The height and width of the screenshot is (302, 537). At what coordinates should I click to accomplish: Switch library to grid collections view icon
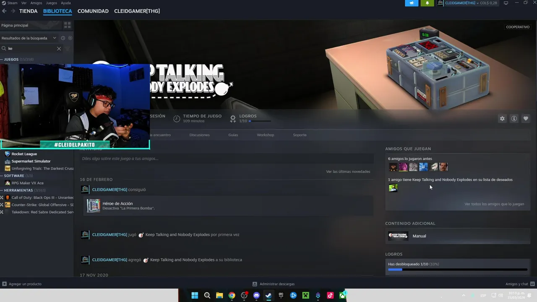[x=67, y=25]
